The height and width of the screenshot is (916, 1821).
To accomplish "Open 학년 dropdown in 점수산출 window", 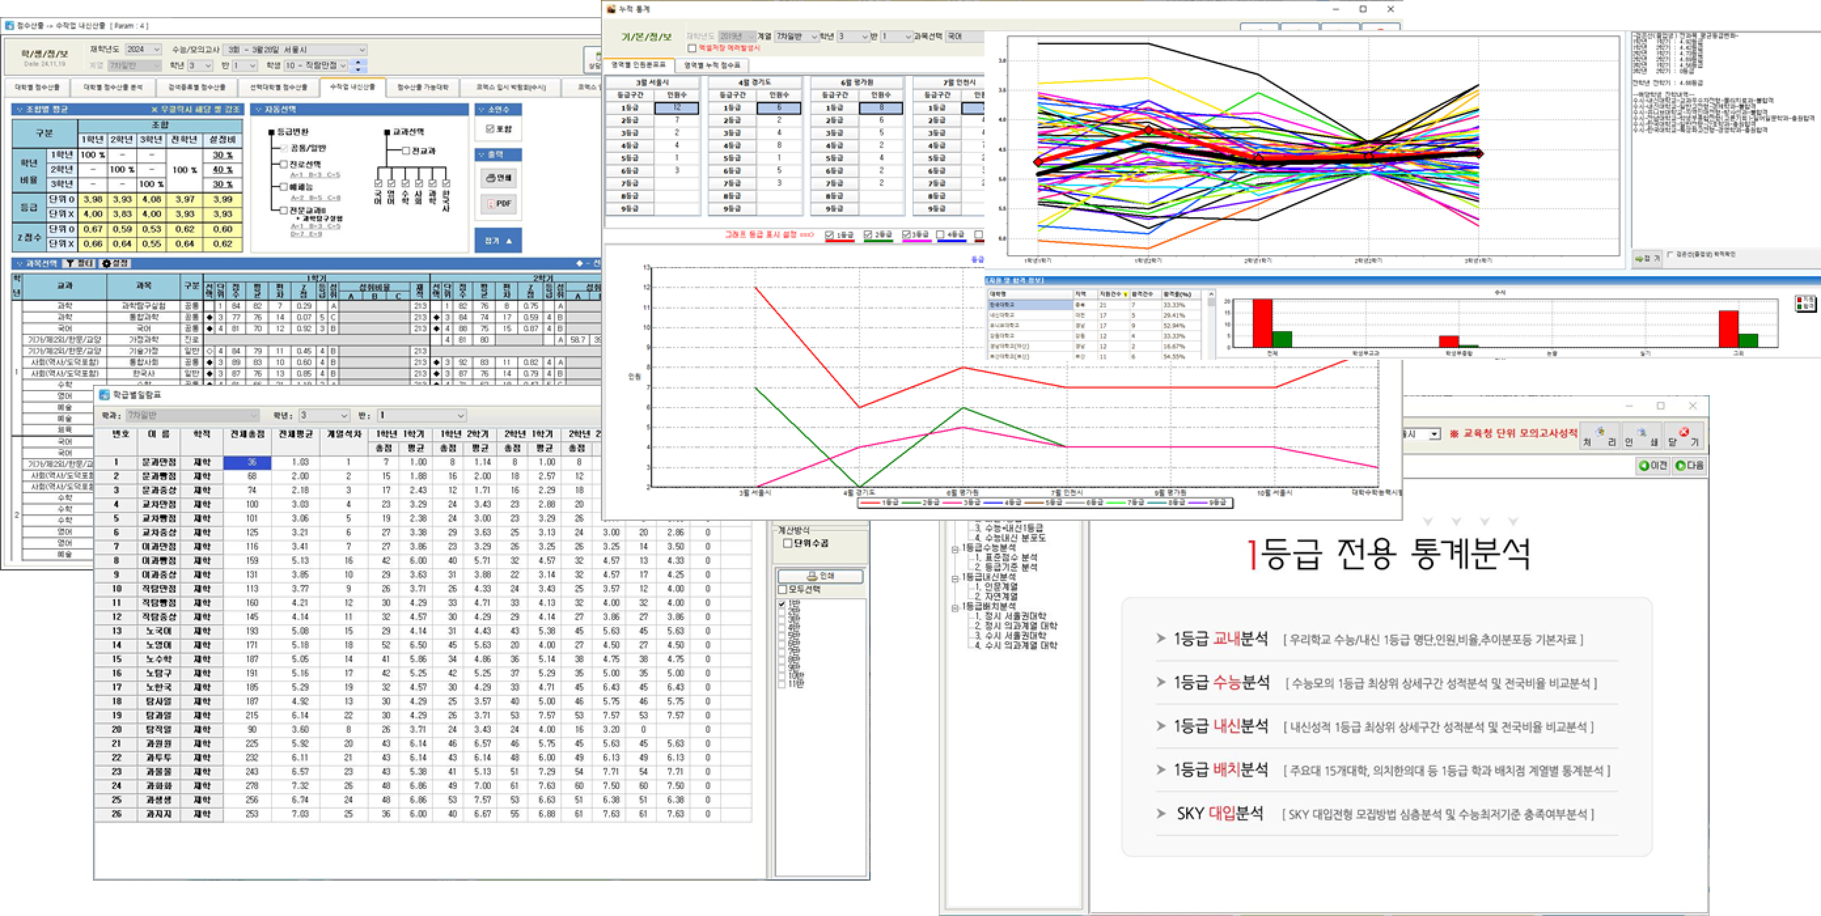I will click(200, 65).
